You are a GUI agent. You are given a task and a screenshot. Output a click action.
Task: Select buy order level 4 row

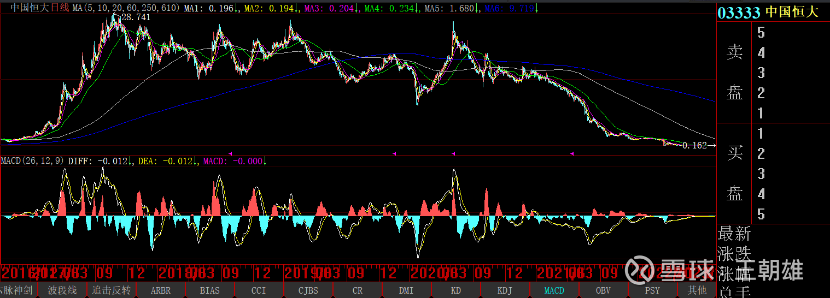point(791,194)
